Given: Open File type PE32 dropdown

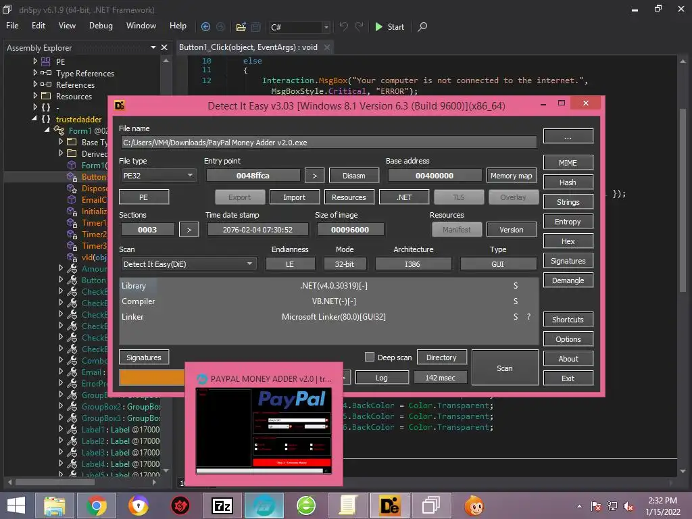Looking at the screenshot, I should [x=158, y=176].
